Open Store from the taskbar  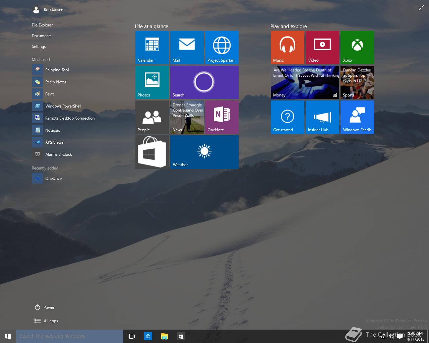click(181, 336)
